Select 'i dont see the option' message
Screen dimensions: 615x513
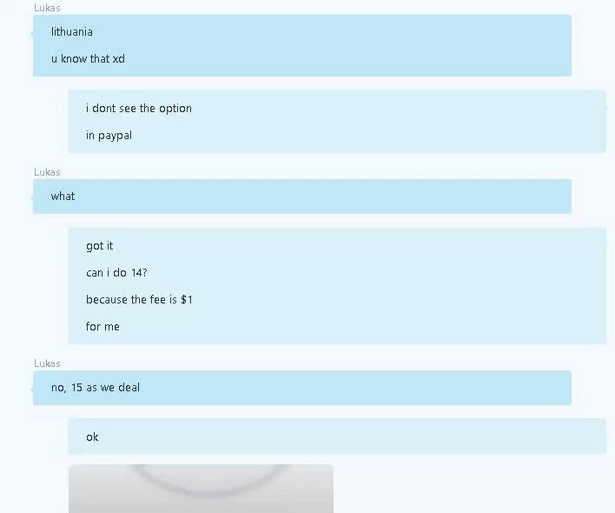pyautogui.click(x=139, y=108)
